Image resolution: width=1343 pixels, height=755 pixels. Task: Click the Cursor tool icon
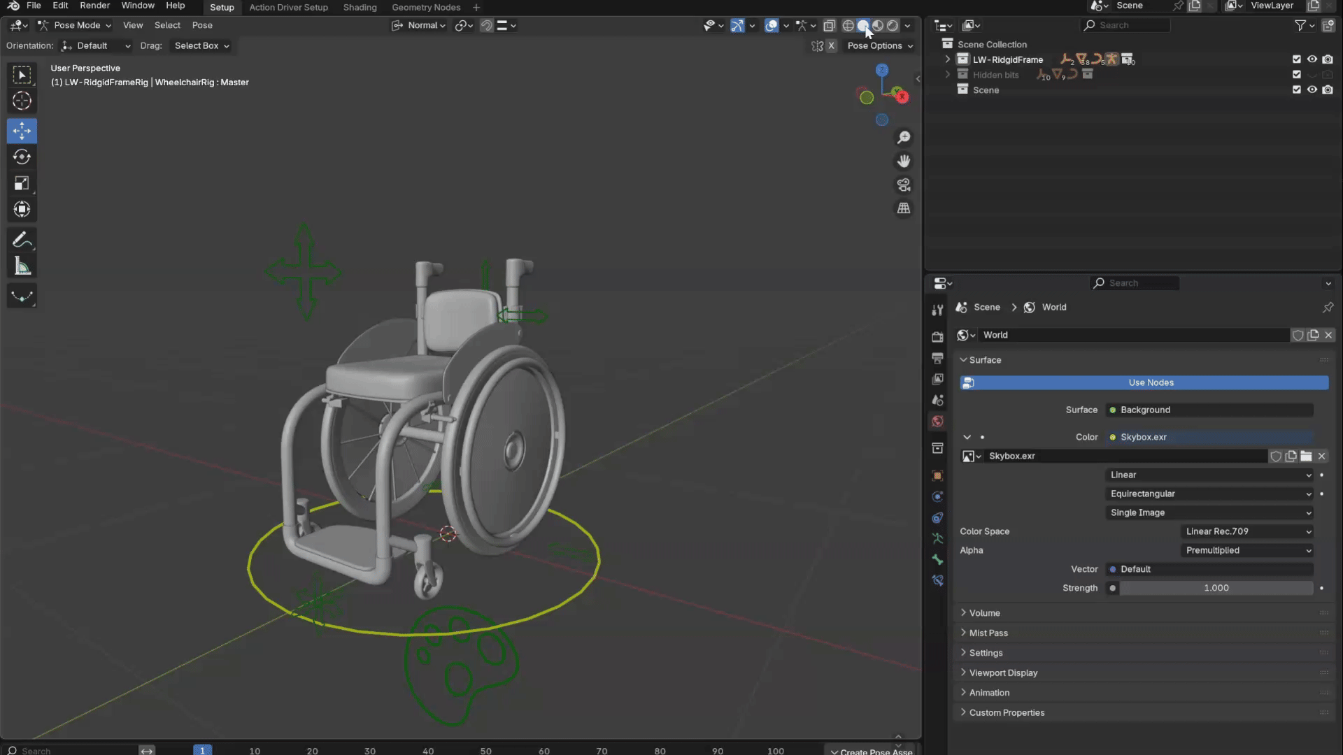22,101
